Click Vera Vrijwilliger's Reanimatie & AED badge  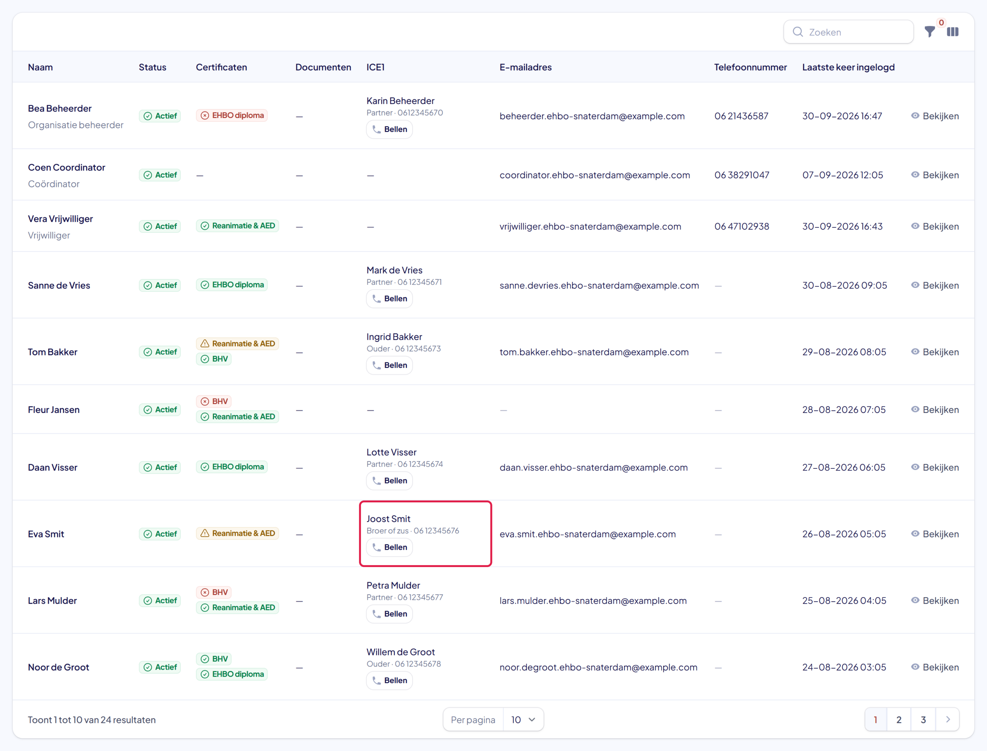click(x=237, y=226)
